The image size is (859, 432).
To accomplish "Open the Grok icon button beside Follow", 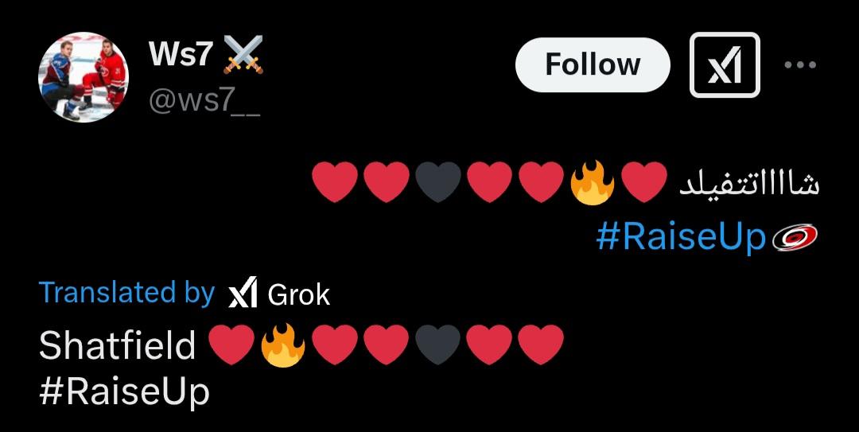I will pyautogui.click(x=725, y=64).
